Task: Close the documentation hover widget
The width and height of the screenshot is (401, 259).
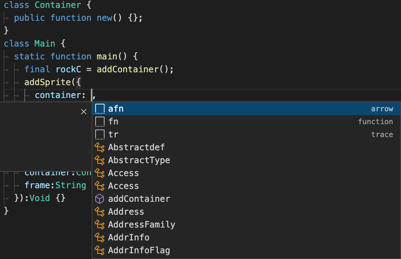Action: pyautogui.click(x=84, y=111)
